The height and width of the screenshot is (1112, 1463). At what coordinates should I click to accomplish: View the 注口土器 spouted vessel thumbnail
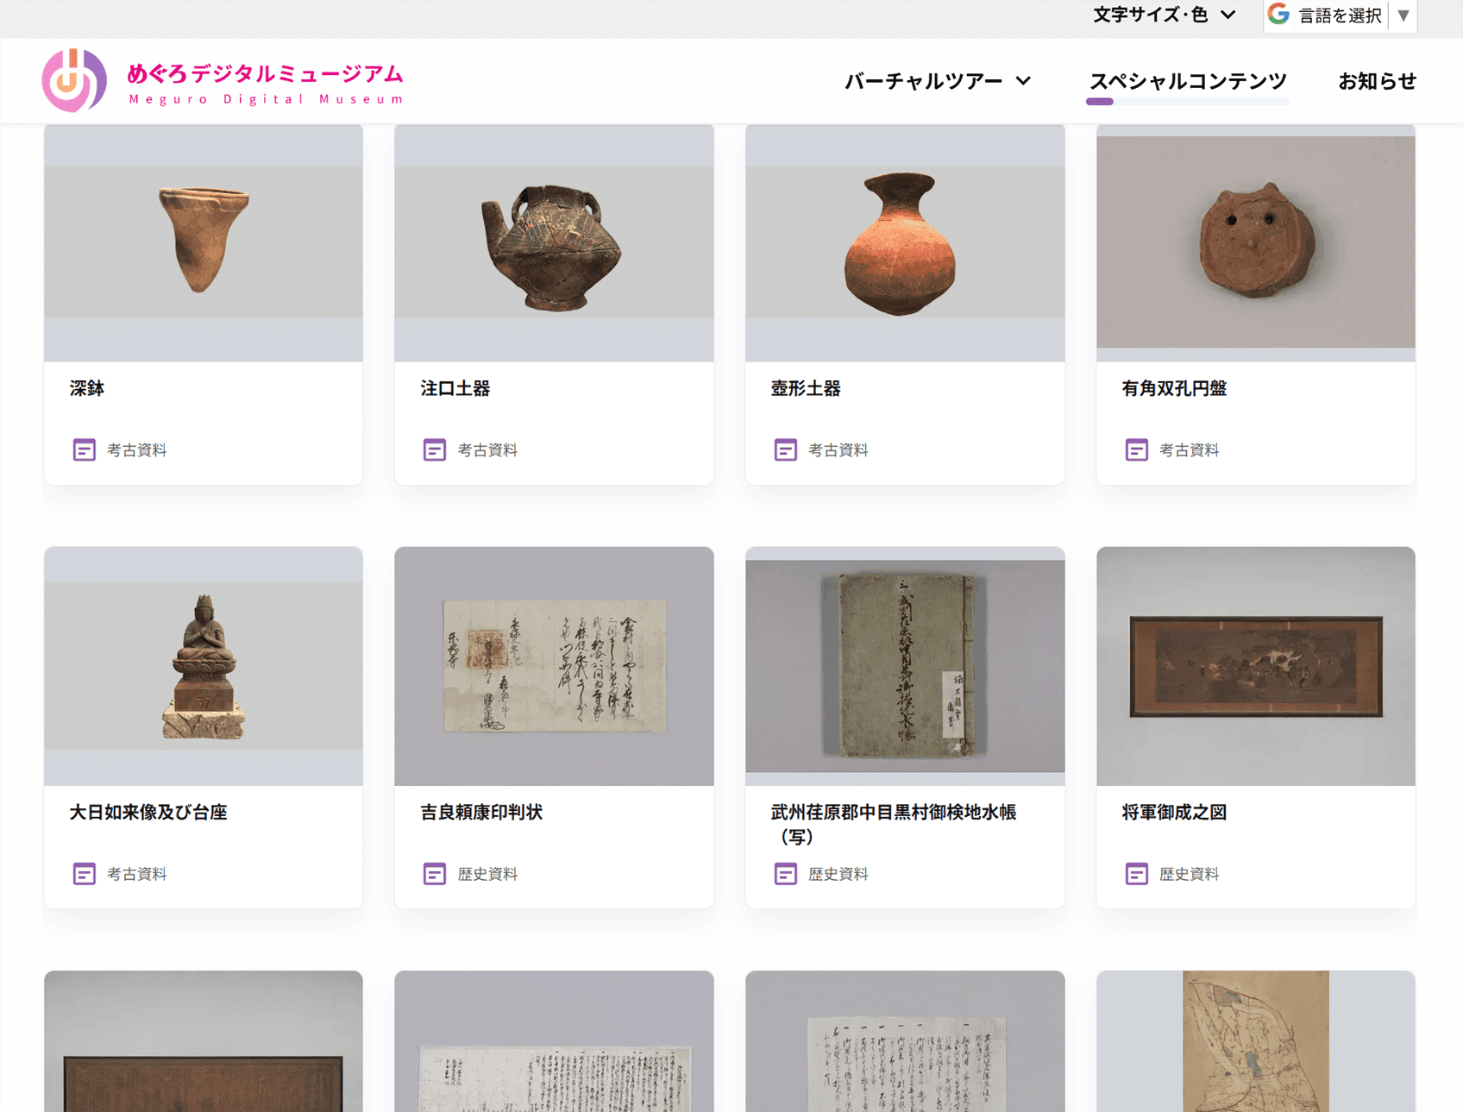click(x=554, y=242)
